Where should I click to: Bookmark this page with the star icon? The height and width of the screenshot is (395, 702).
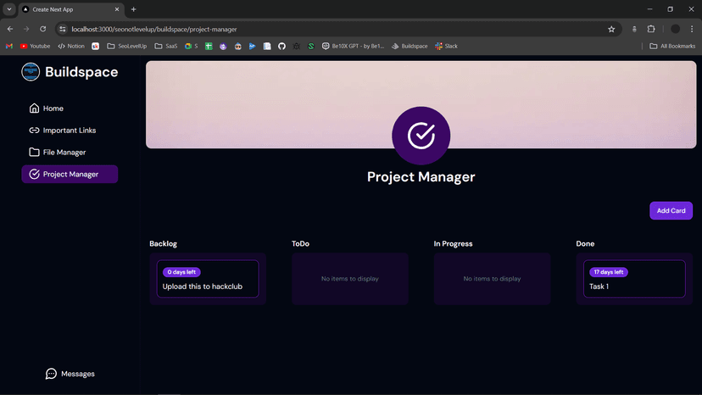611,29
